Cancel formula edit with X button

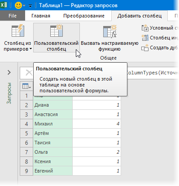tap(29, 73)
